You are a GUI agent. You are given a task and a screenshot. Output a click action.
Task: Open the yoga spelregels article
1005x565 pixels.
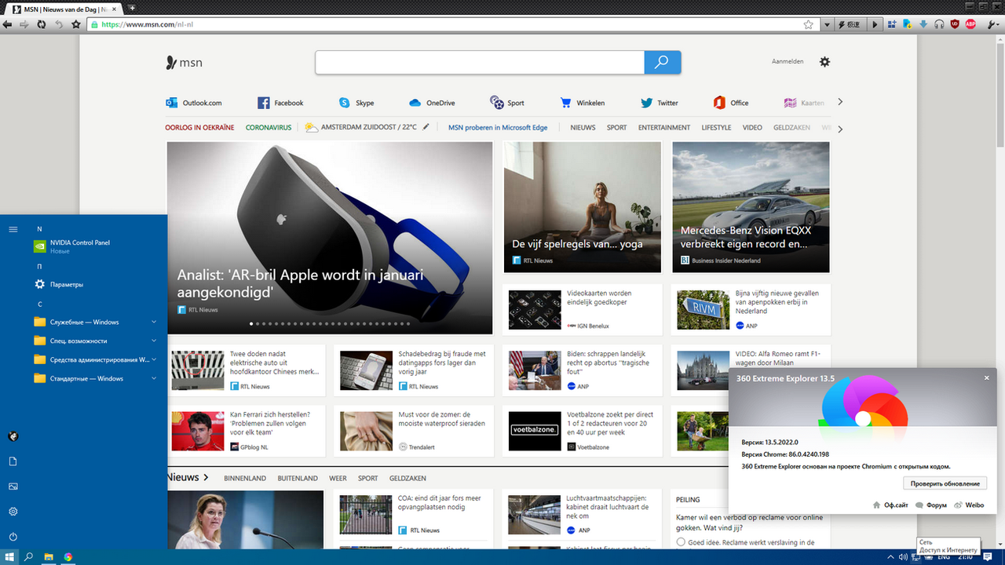583,207
